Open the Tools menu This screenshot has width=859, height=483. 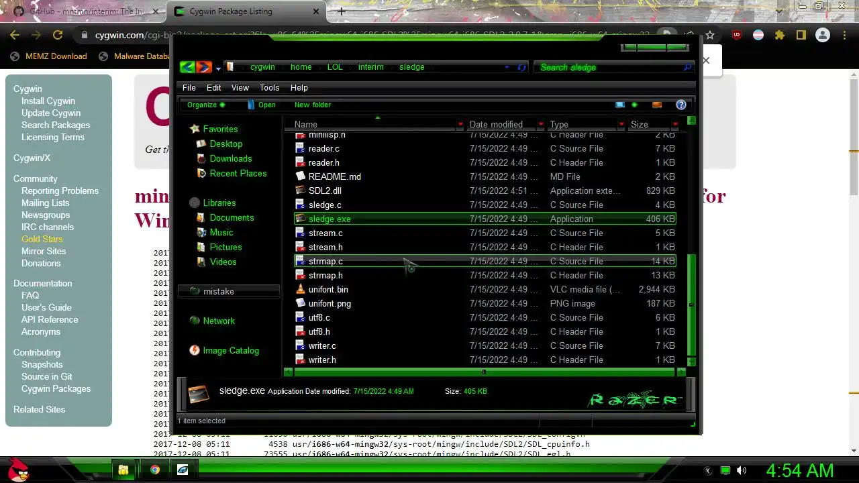(x=270, y=88)
